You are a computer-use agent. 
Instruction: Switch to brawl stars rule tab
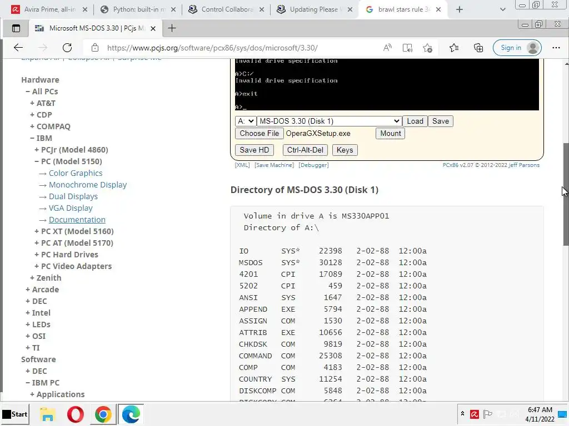(403, 9)
